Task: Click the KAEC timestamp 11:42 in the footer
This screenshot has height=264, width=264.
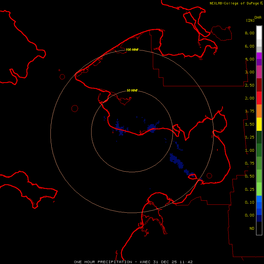Action: coord(187,262)
